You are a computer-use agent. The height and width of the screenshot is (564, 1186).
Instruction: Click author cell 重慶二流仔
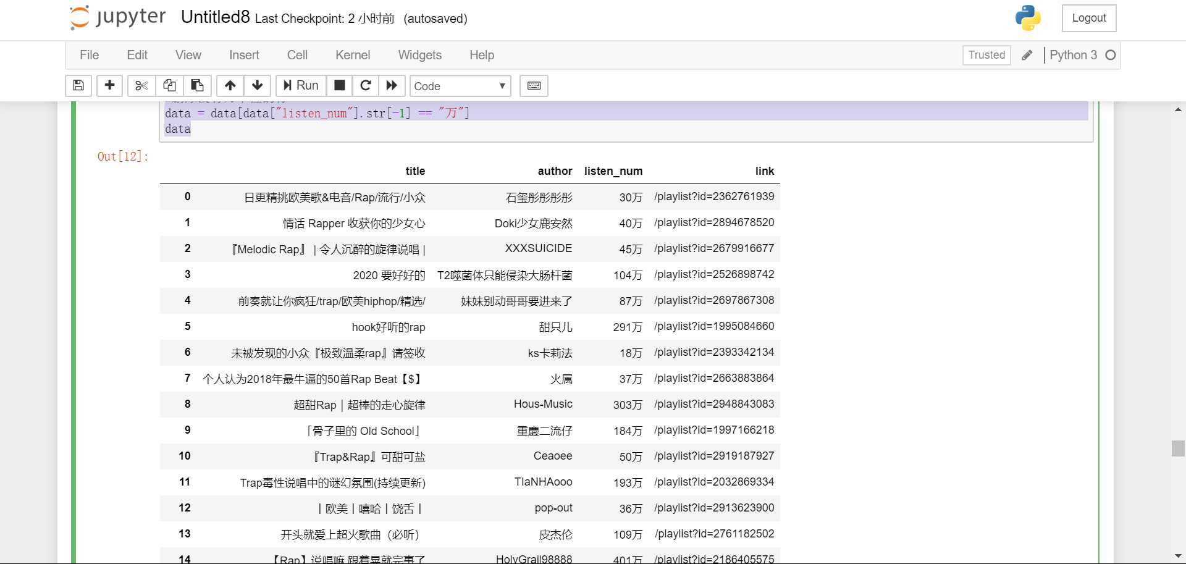[545, 431]
